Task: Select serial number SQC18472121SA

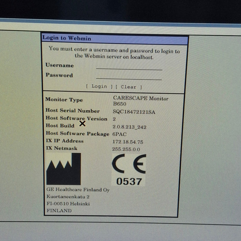Action: click(x=134, y=112)
